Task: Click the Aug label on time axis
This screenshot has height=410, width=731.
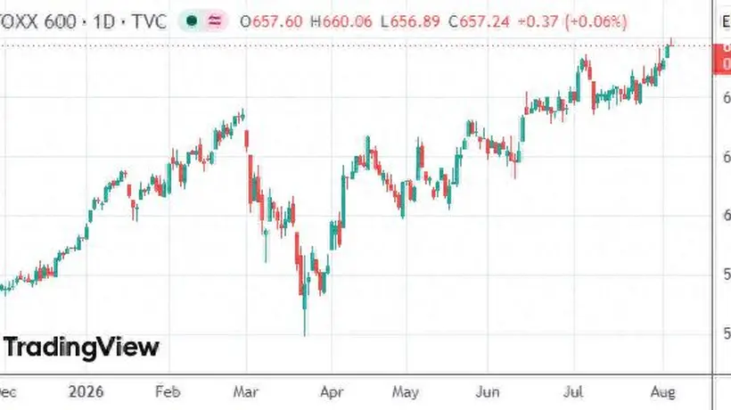Action: (x=662, y=392)
